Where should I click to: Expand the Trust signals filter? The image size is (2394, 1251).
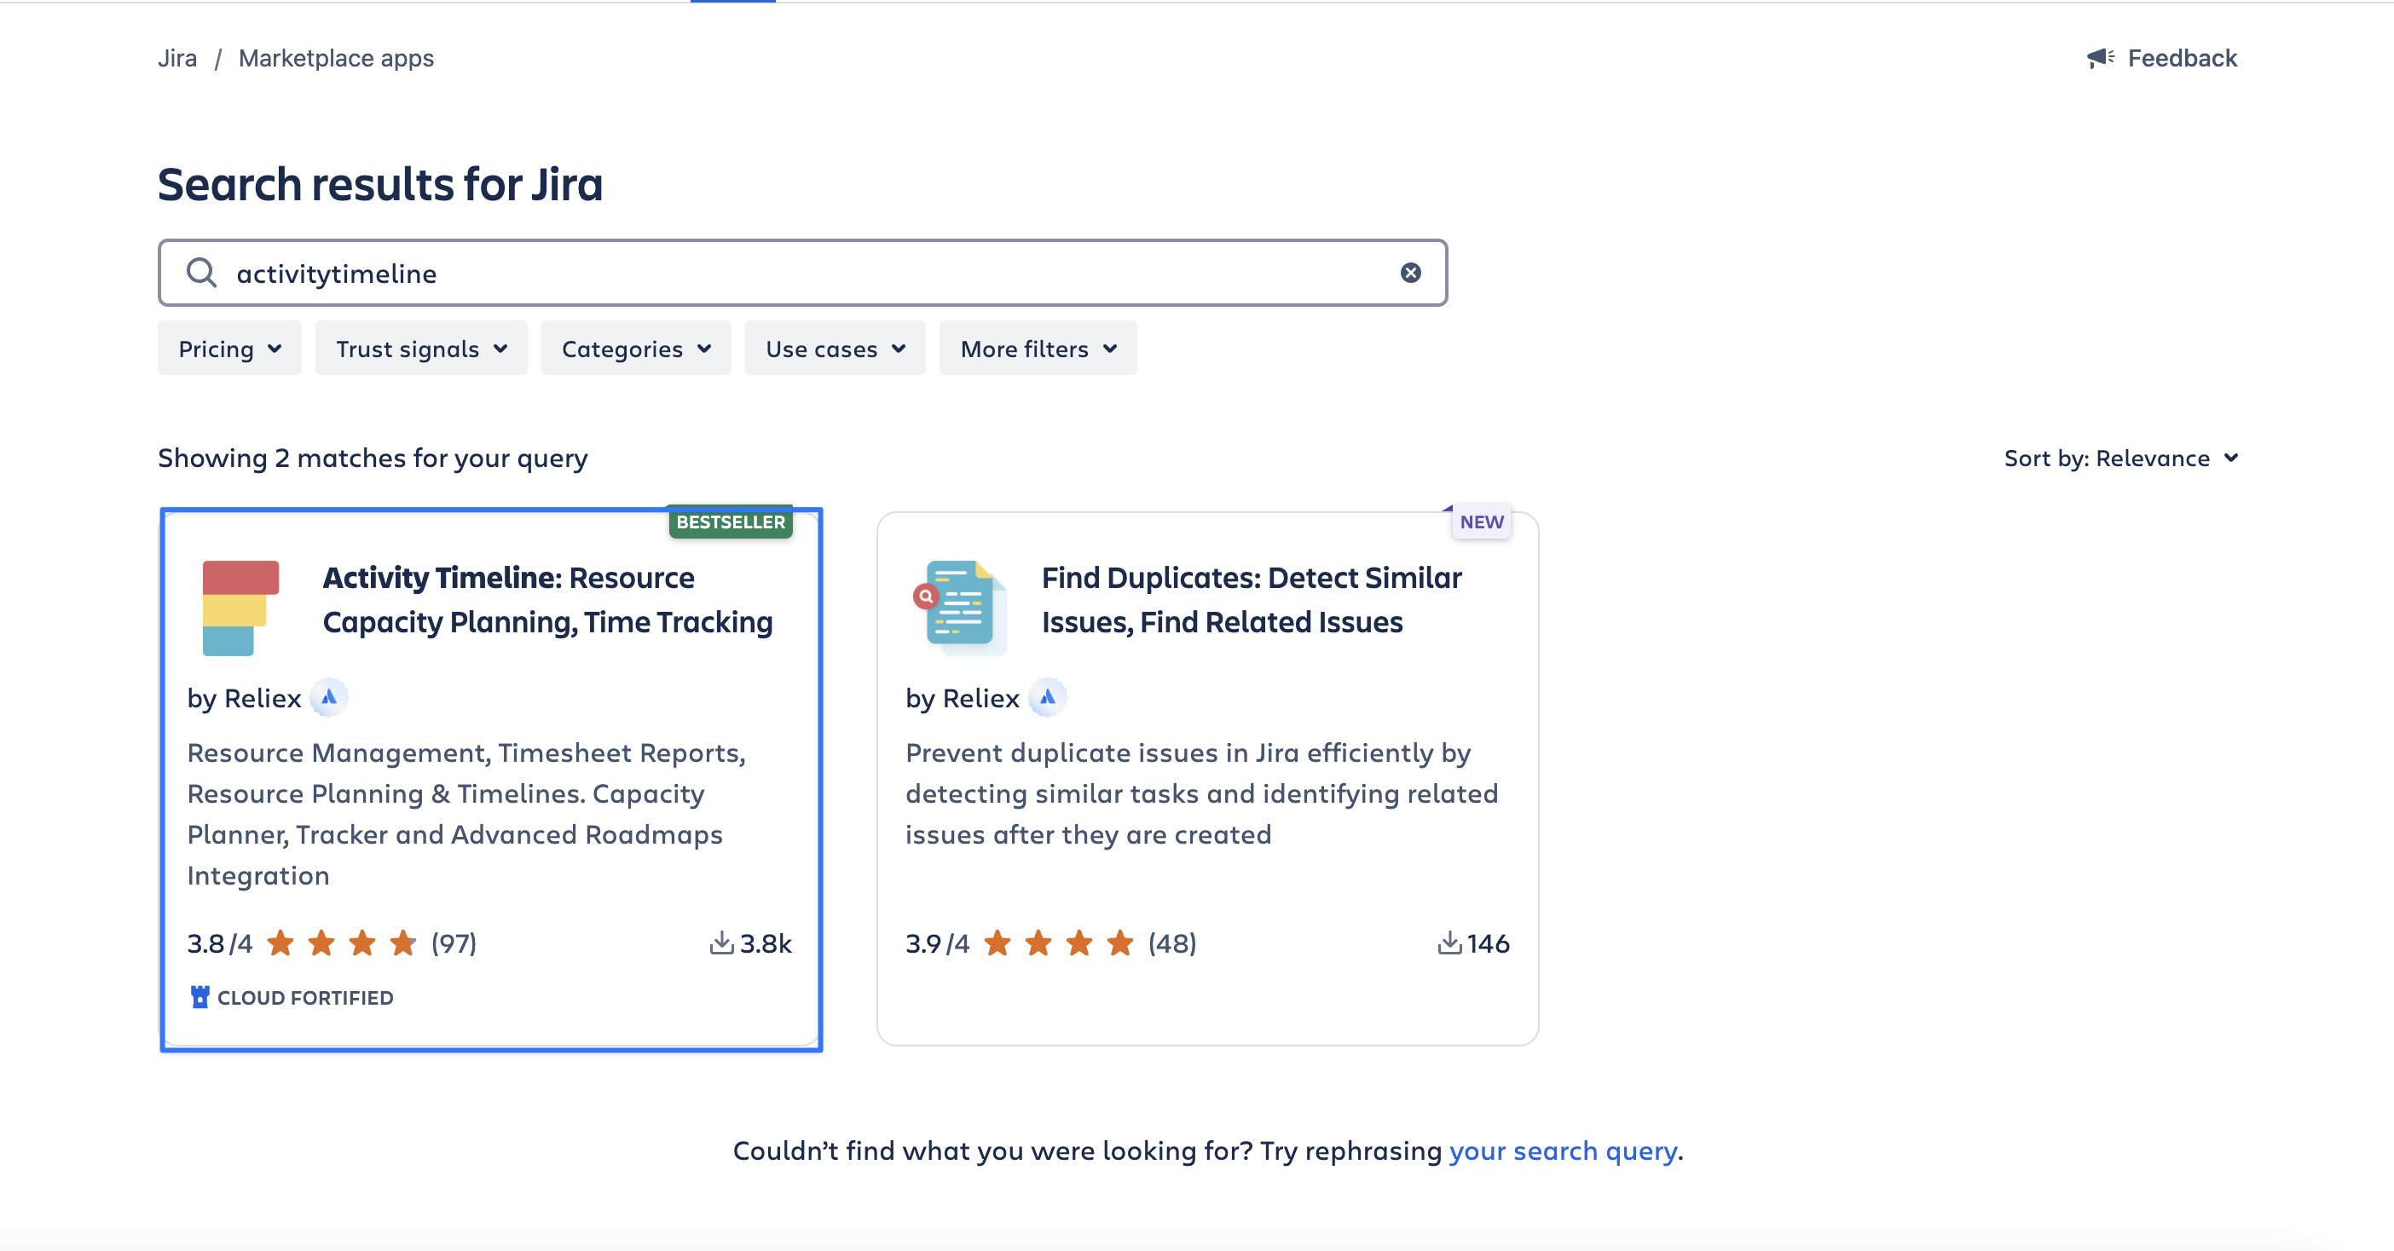[421, 349]
